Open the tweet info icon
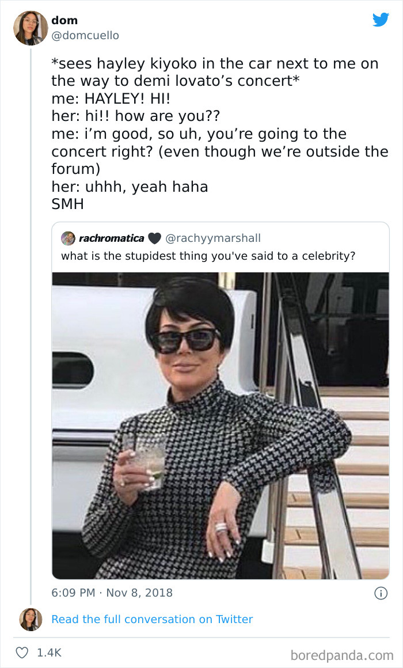 tap(381, 593)
